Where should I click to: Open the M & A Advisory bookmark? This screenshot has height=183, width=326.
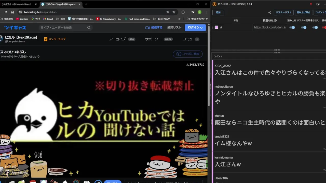[109, 19]
